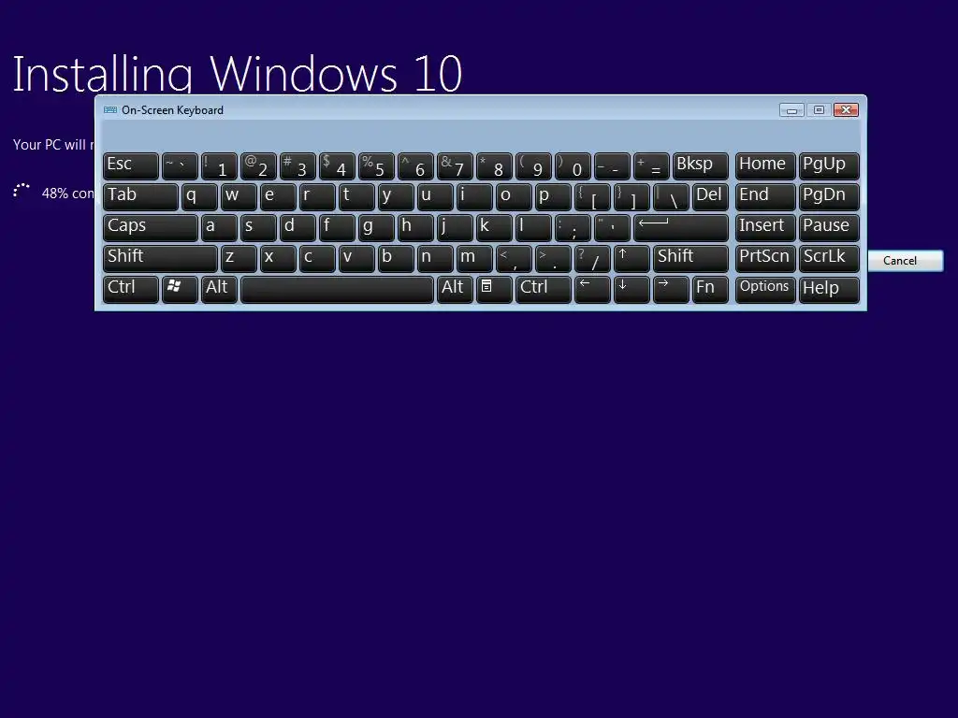Click the tilde backtick key

[180, 166]
